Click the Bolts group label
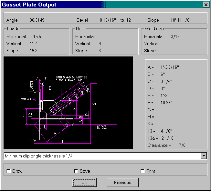 [x=81, y=28]
